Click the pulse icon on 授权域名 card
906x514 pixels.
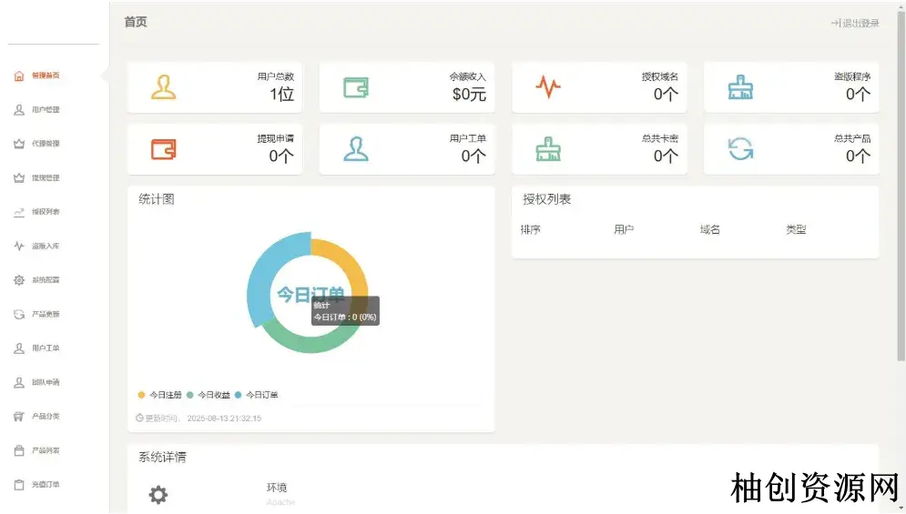pos(548,87)
